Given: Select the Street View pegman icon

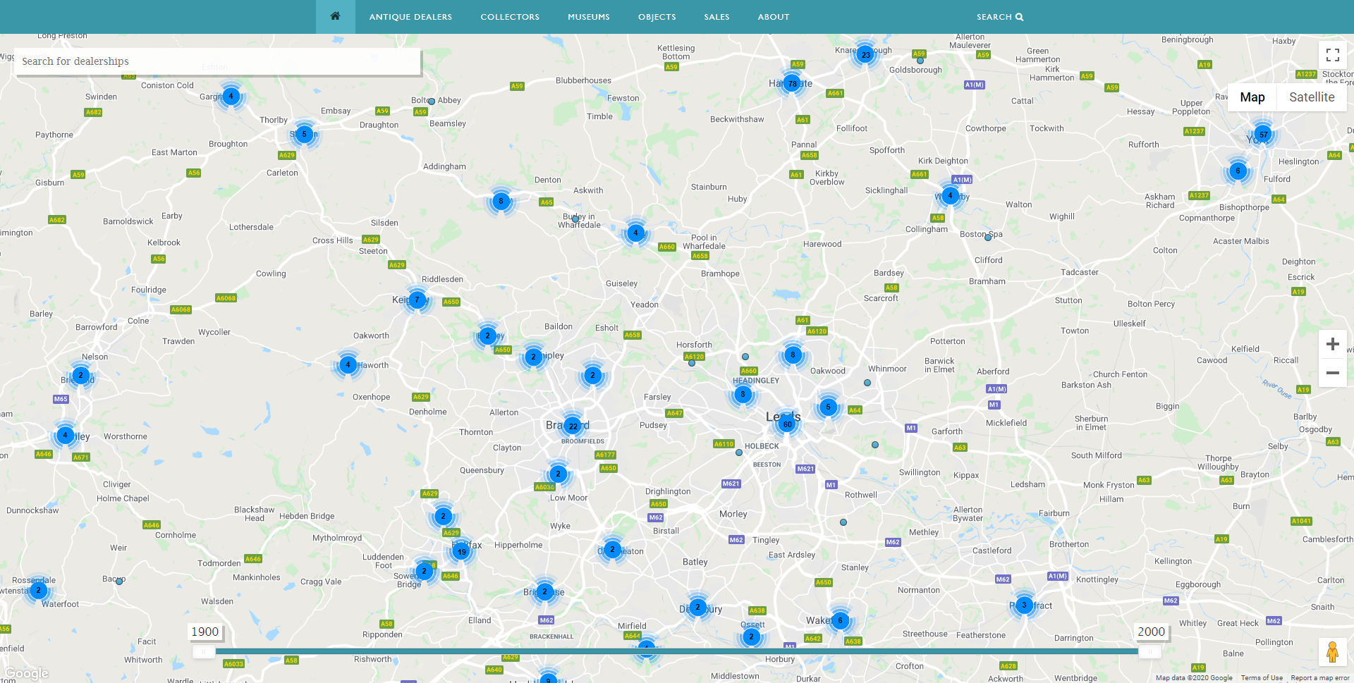Looking at the screenshot, I should coord(1332,652).
